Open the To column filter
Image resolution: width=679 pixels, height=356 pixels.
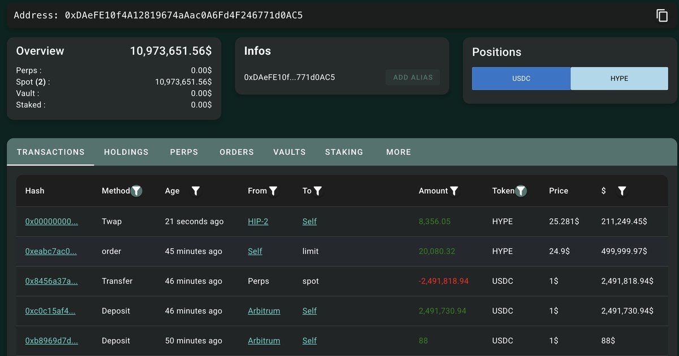[x=318, y=191]
